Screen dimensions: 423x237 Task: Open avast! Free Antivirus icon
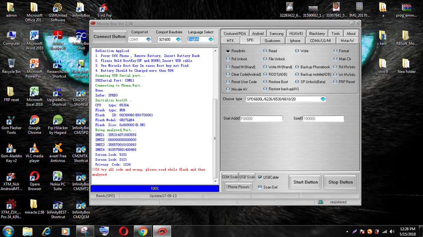click(58, 153)
